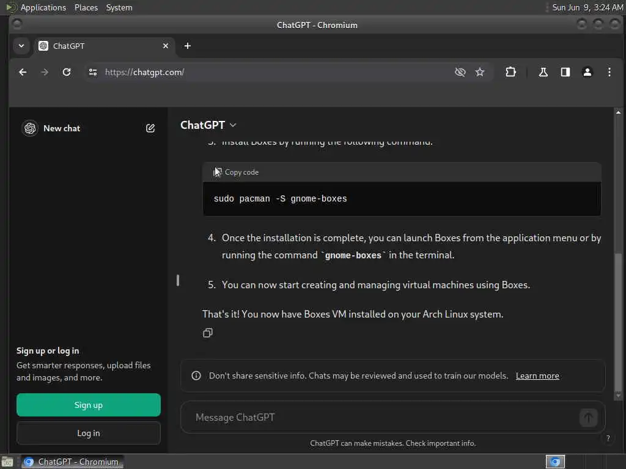Image resolution: width=626 pixels, height=469 pixels.
Task: Toggle the browser side panel icon
Action: click(x=565, y=72)
